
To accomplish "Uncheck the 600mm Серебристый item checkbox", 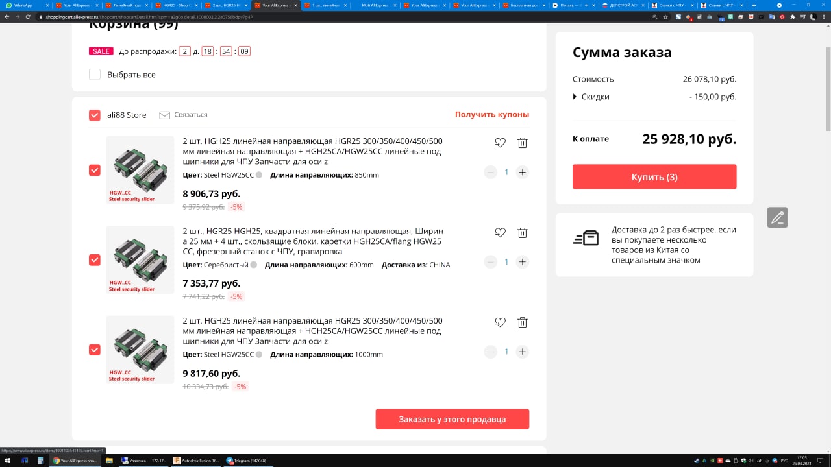I will [x=95, y=260].
